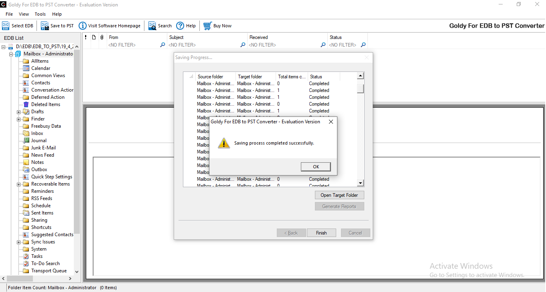Click the progress list scrollbar down arrow
Viewport: 546px width, 292px height.
coord(360,183)
